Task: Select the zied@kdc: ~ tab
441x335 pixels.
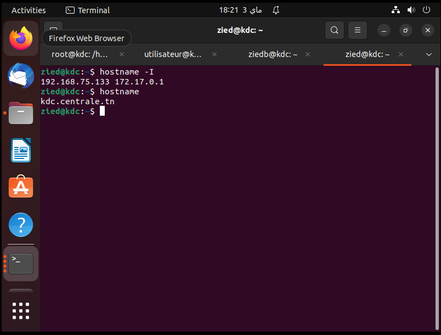Action: click(x=367, y=54)
